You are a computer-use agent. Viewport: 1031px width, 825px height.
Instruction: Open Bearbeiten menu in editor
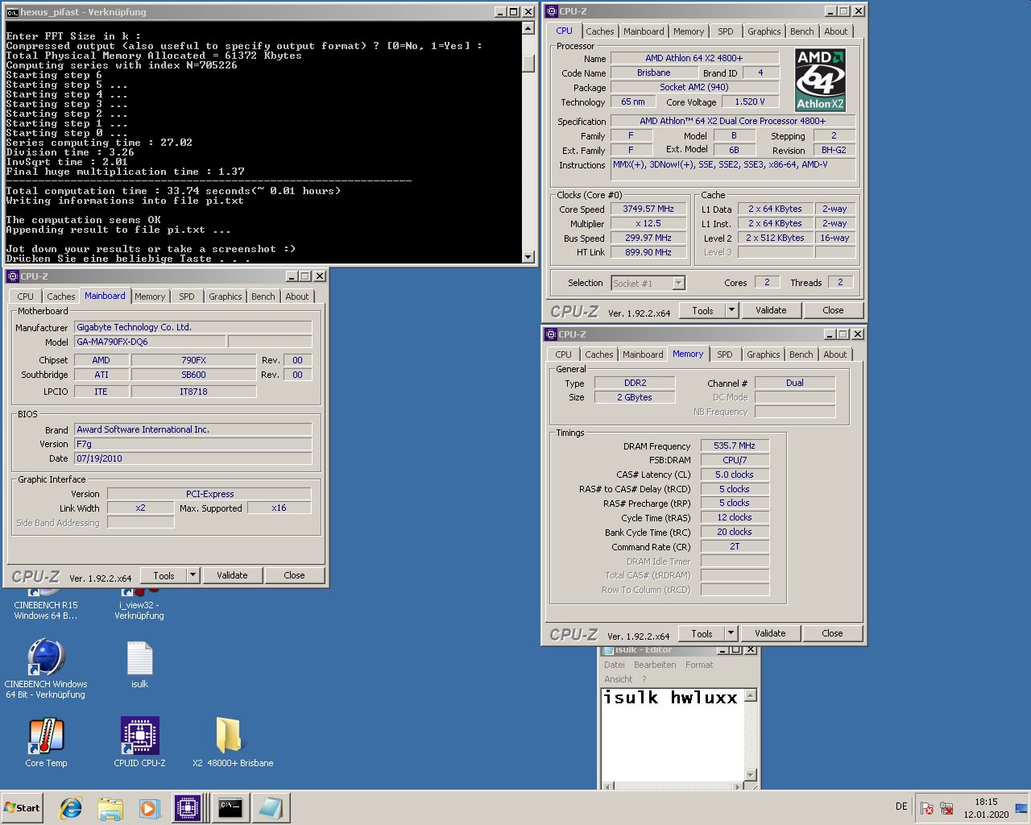coord(655,665)
